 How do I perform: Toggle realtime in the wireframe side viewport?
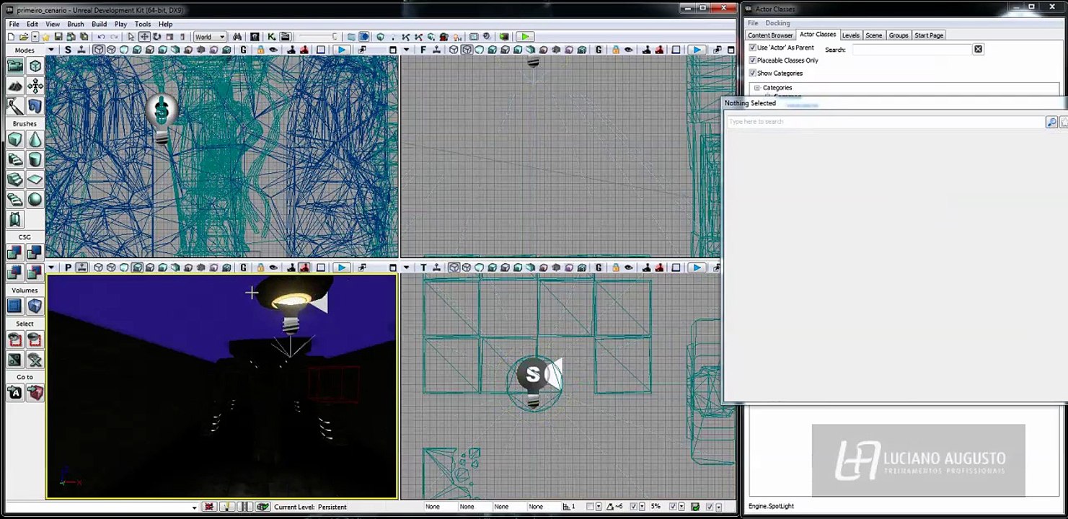[x=81, y=50]
